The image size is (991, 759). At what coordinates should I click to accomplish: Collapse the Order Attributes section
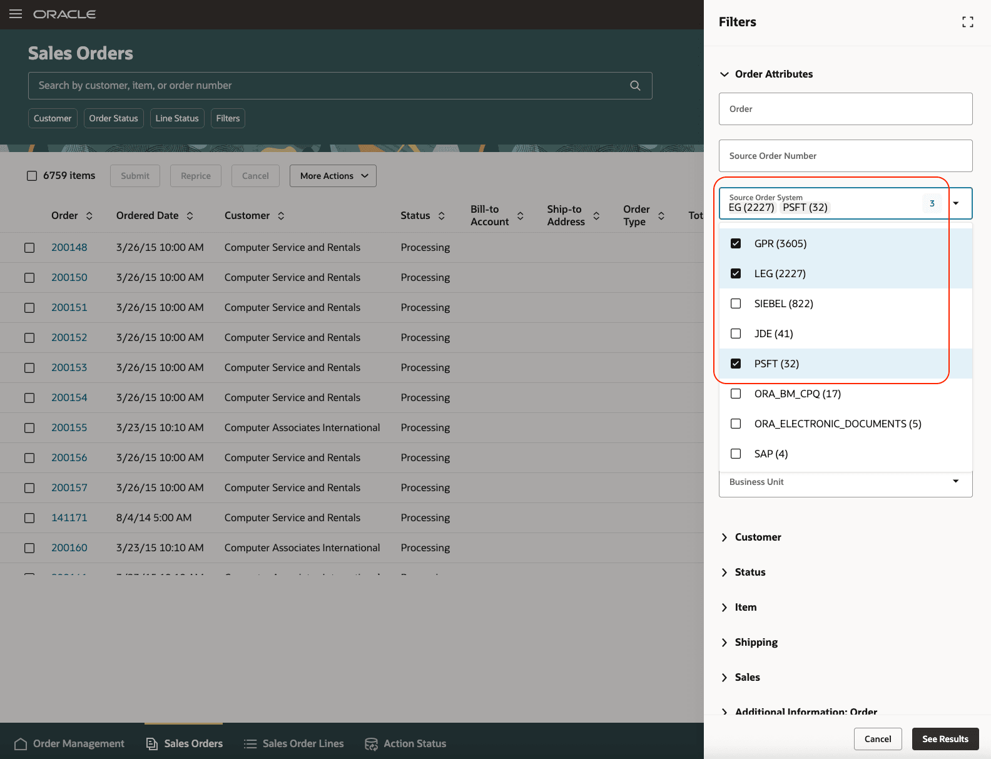point(724,74)
